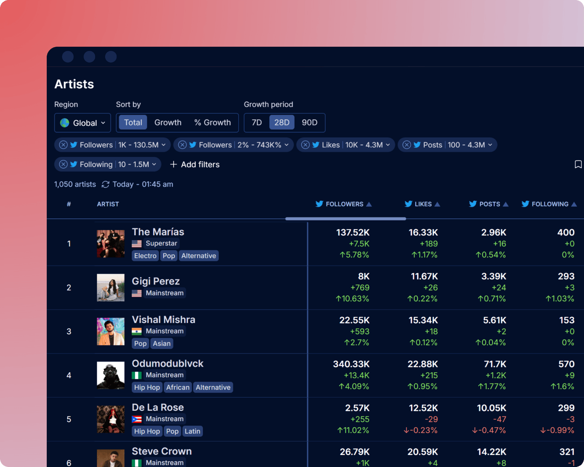Select the 28D growth period tab

282,122
